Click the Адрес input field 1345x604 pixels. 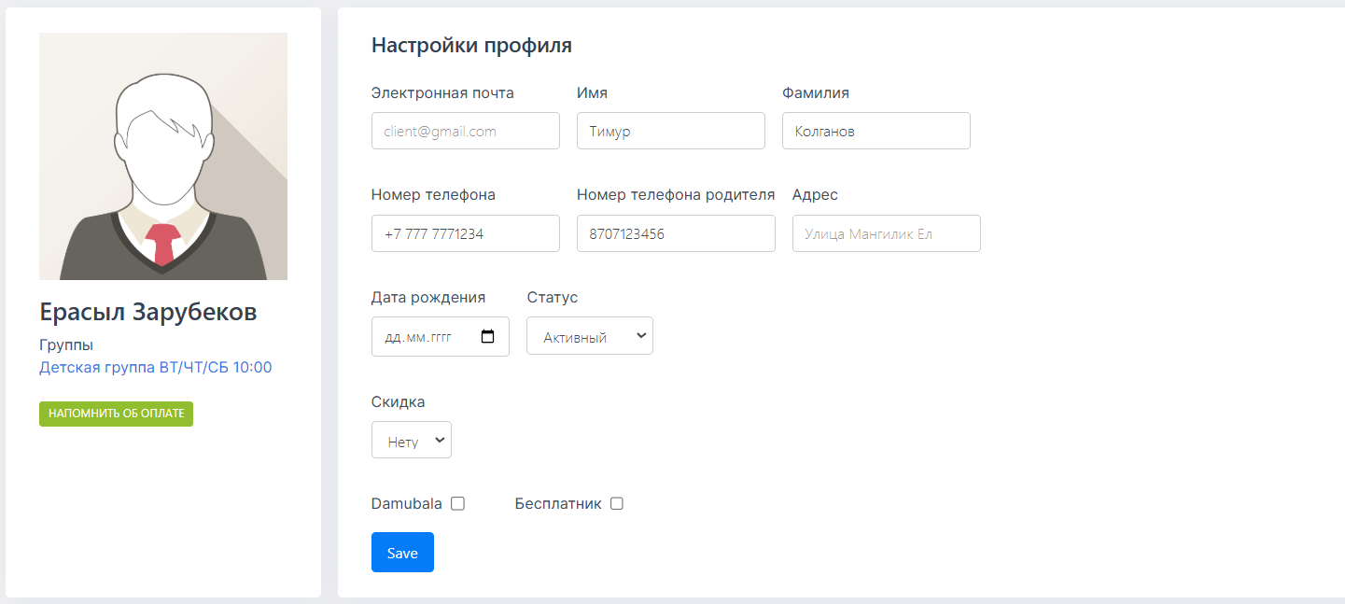pos(887,233)
